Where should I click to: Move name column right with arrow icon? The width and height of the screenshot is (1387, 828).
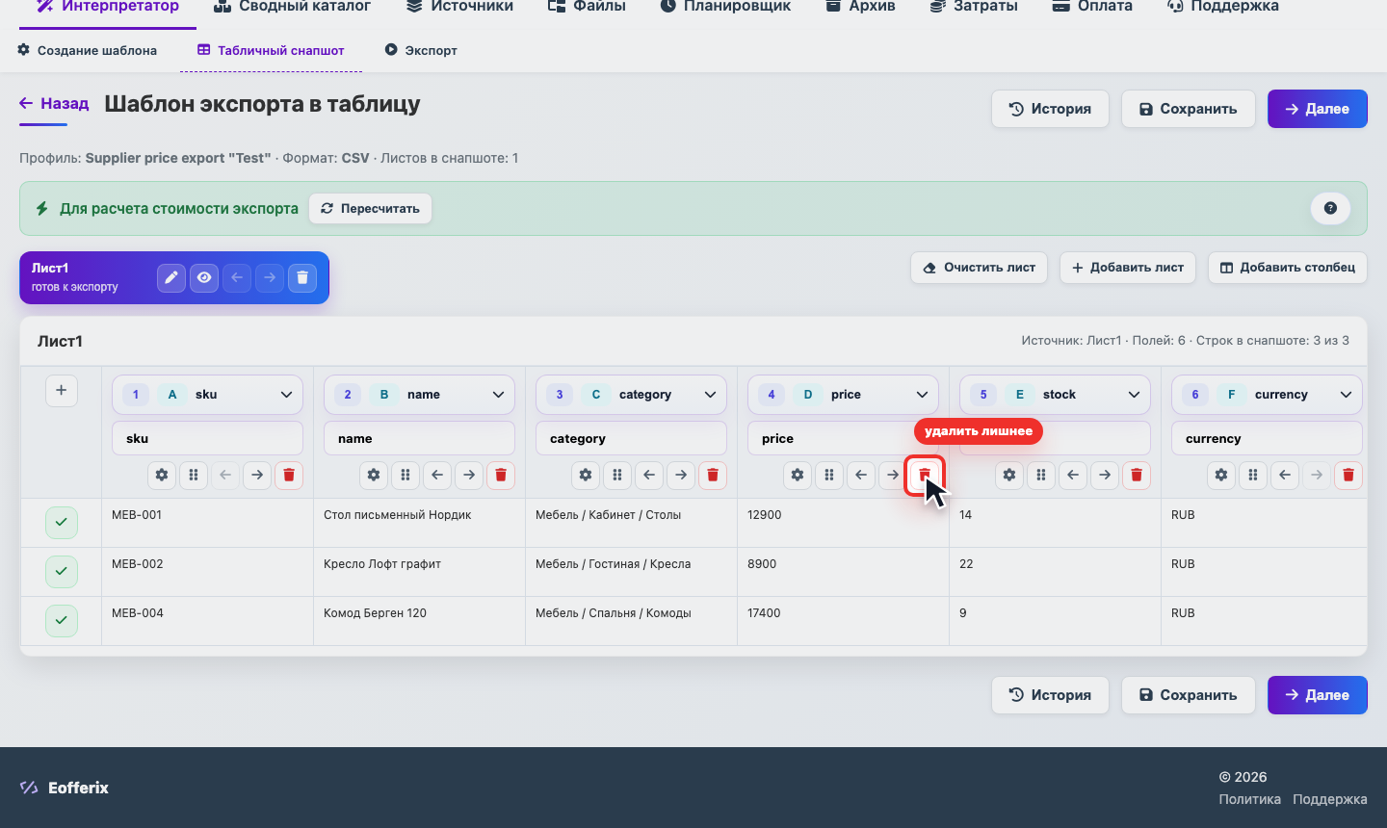point(469,475)
